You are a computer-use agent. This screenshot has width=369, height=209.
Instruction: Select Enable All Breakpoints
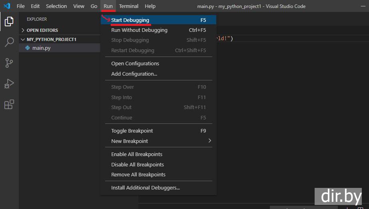136,154
